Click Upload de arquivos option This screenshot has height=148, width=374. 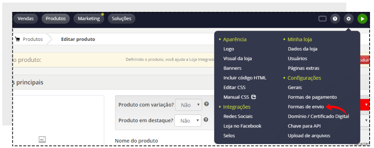click(309, 136)
